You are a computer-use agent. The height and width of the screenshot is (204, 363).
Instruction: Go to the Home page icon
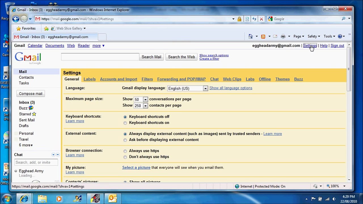click(250, 36)
